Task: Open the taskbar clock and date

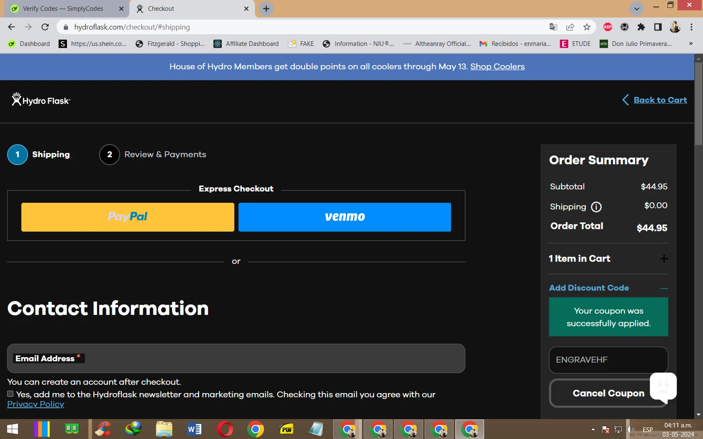Action: point(678,430)
